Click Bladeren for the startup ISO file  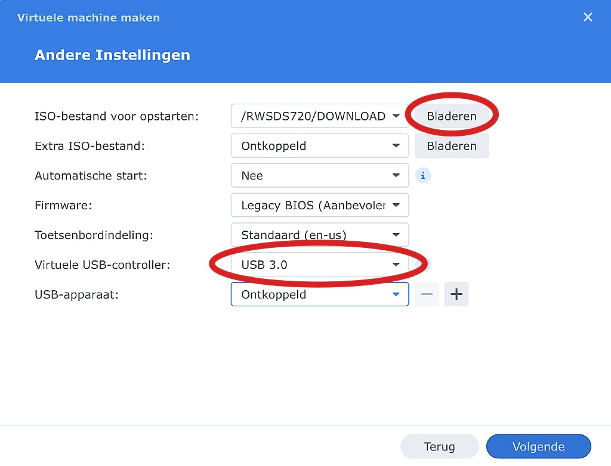[x=452, y=116]
